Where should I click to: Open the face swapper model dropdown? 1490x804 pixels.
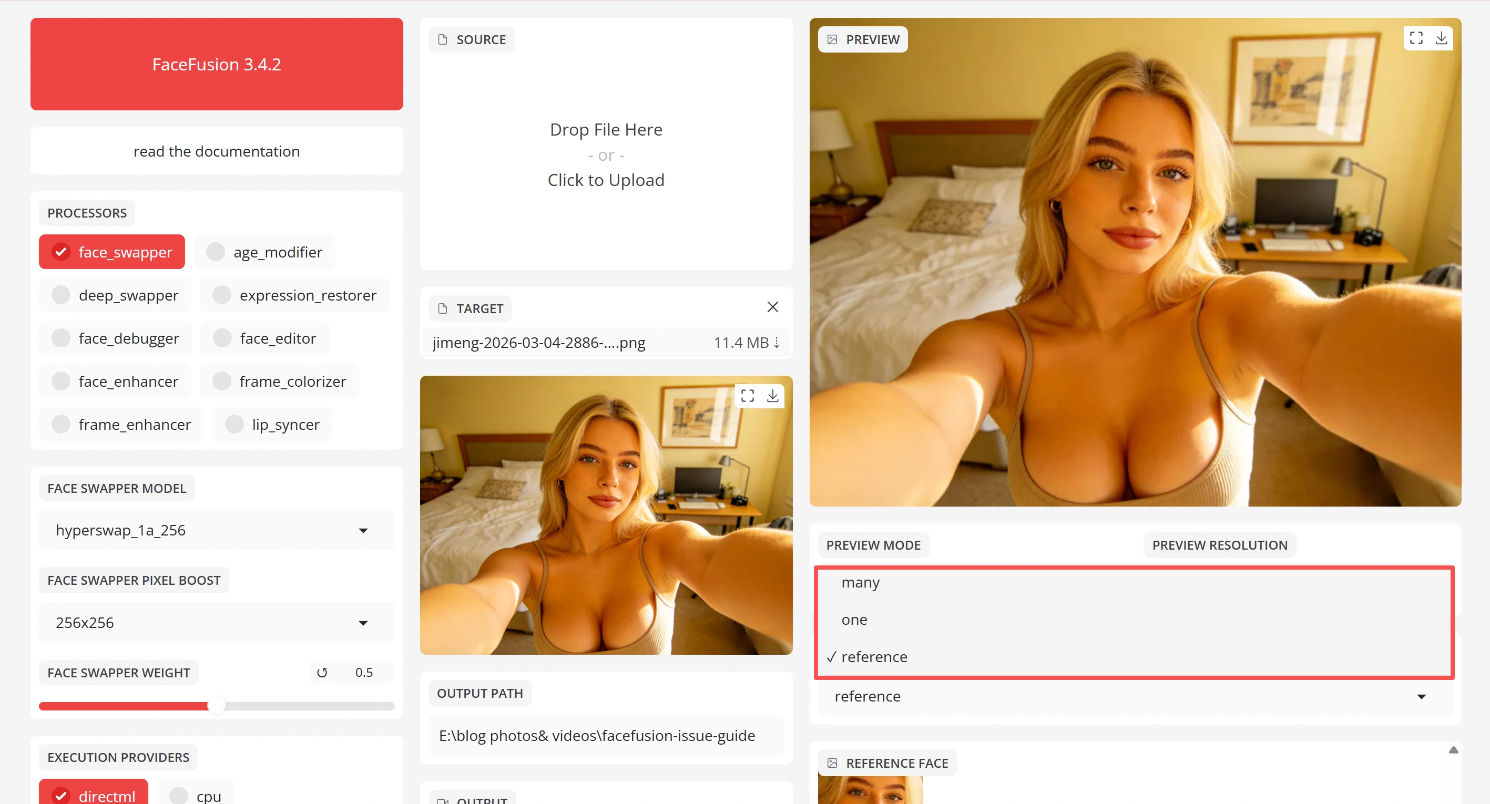tap(216, 530)
